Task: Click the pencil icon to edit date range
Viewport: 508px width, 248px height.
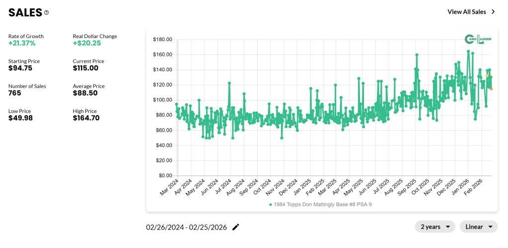Action: click(236, 227)
